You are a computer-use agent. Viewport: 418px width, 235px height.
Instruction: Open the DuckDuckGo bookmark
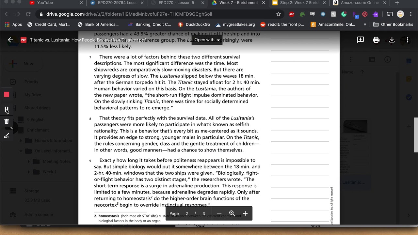click(194, 24)
